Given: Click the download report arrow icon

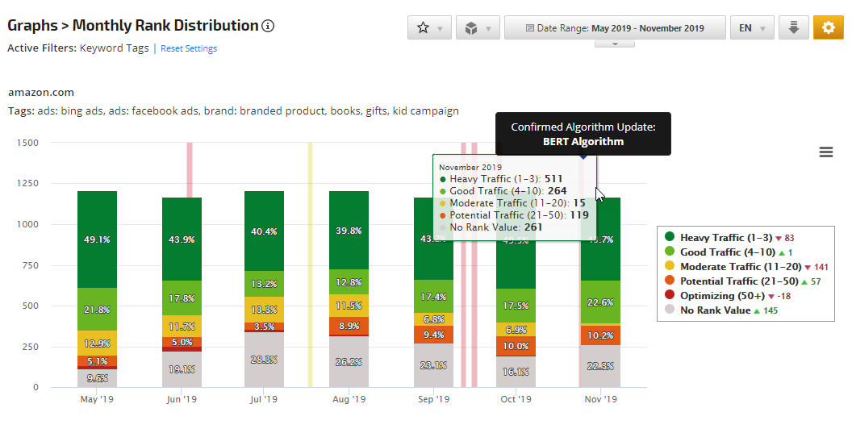Looking at the screenshot, I should pyautogui.click(x=794, y=27).
